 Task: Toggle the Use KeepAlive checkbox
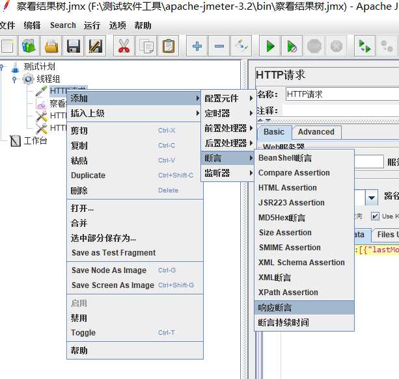coord(375,216)
